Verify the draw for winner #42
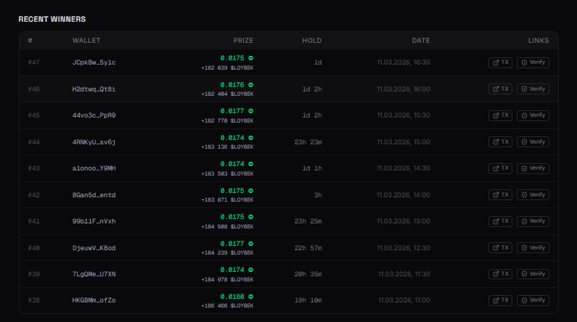577x322 pixels. (533, 195)
